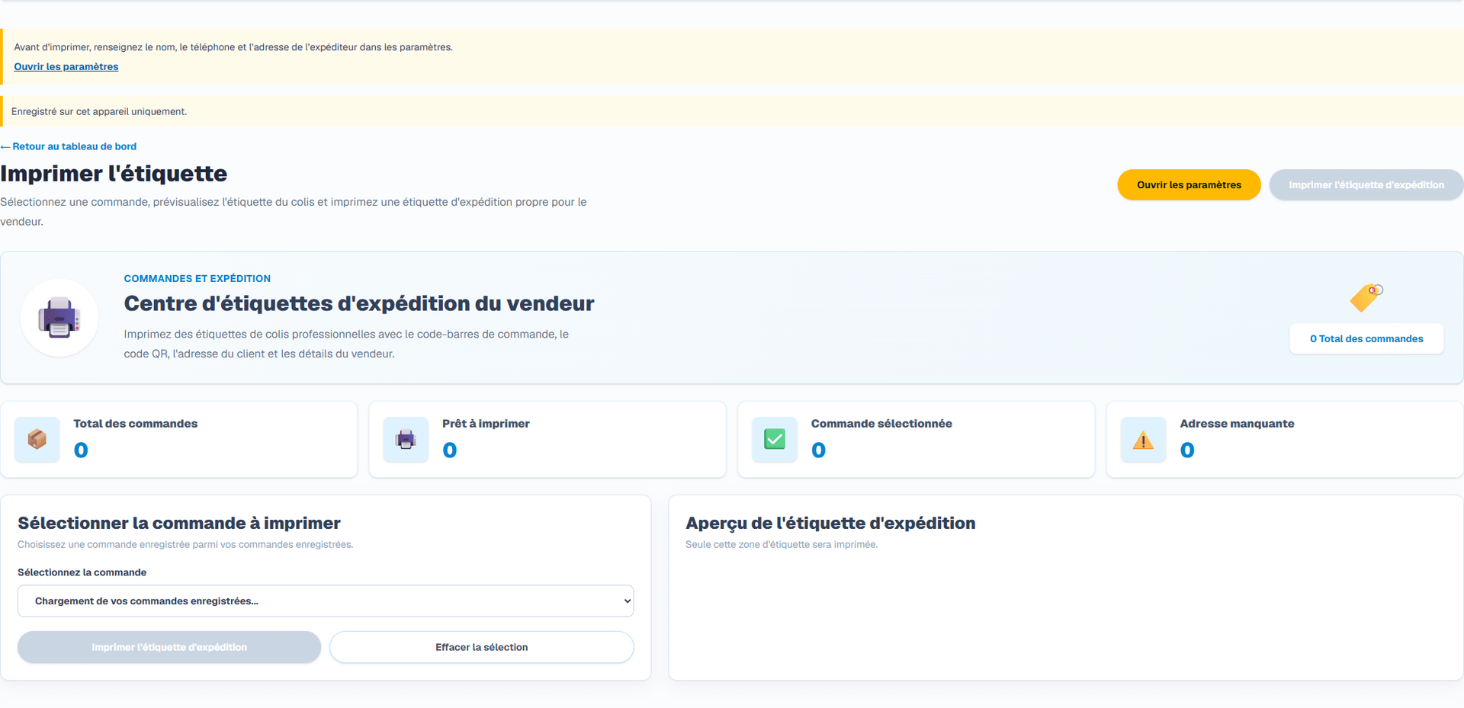Click Imprimer l'étiquette d'expédition below the dropdown
Viewport: 1464px width, 708px height.
[x=169, y=647]
